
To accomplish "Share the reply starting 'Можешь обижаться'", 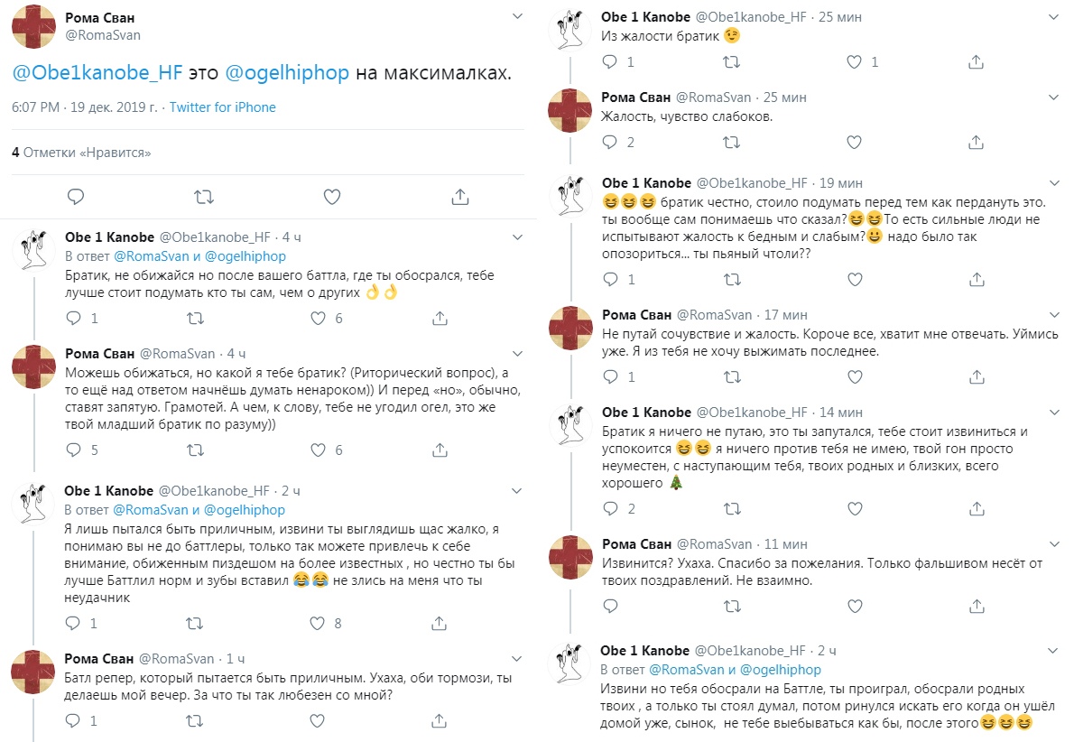I will (x=440, y=450).
